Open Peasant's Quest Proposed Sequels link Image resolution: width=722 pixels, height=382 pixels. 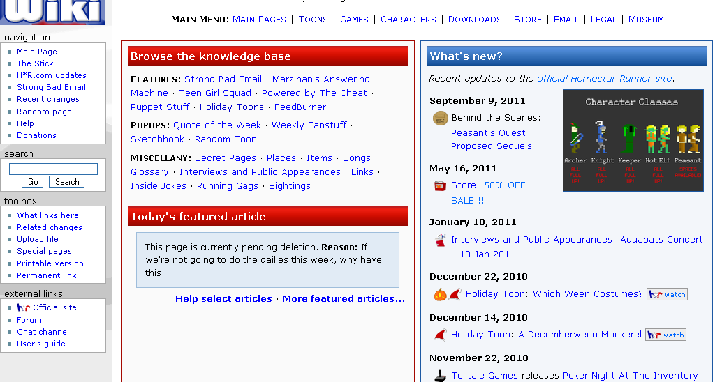(x=491, y=139)
